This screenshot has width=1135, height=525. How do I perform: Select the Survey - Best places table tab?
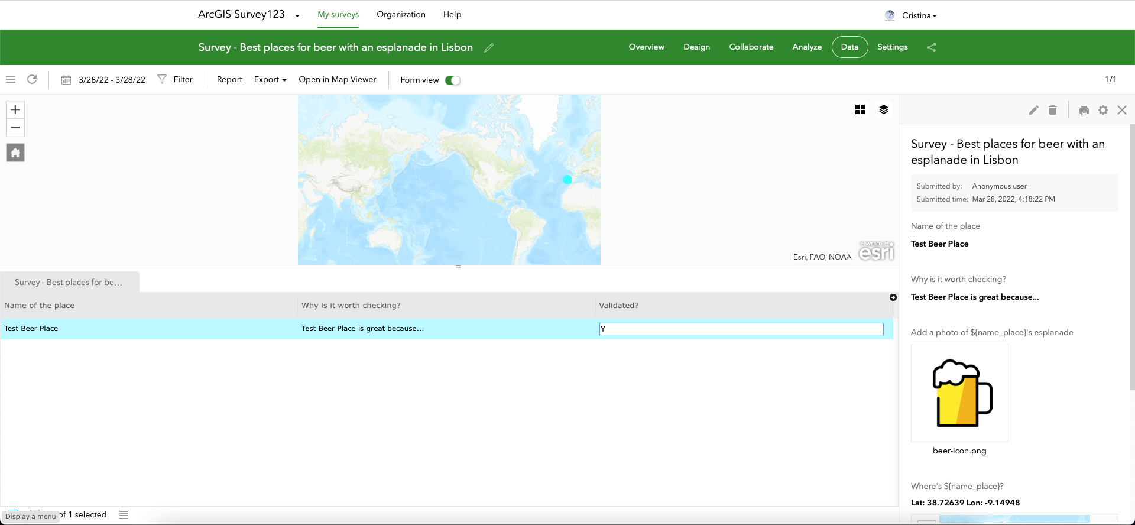[69, 282]
